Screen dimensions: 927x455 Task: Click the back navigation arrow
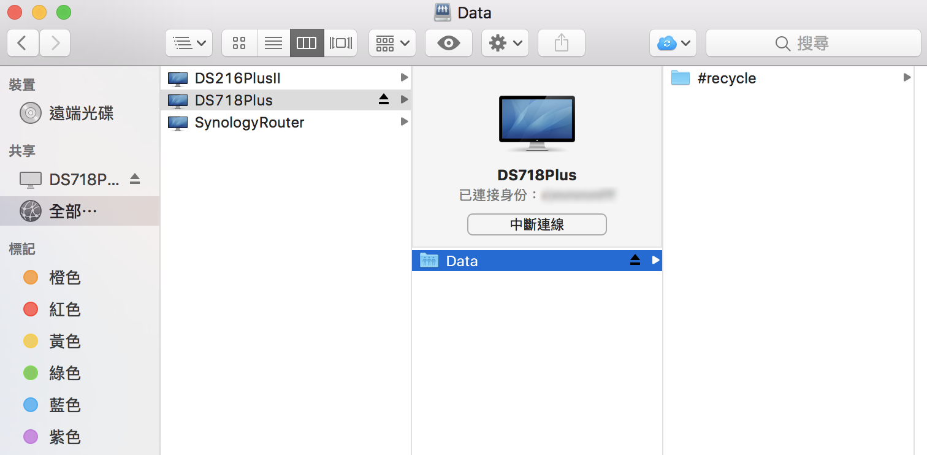pyautogui.click(x=23, y=43)
